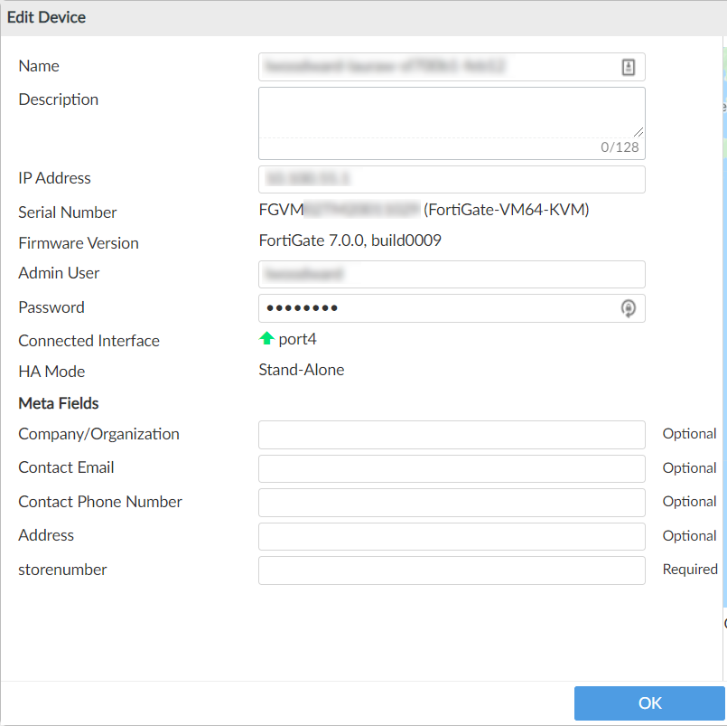The height and width of the screenshot is (726, 727).
Task: Click the 0/128 character counter
Action: 620,147
